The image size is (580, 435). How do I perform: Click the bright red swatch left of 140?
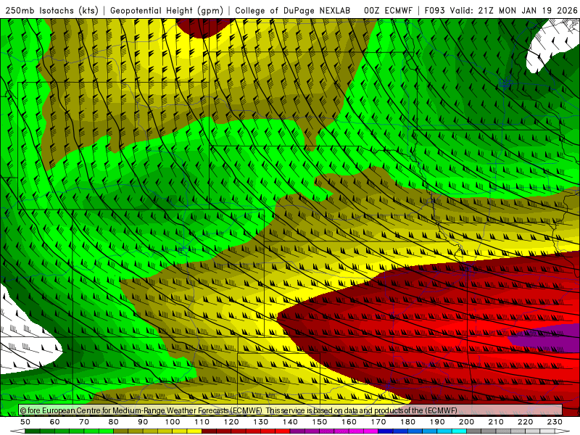[x=282, y=431]
